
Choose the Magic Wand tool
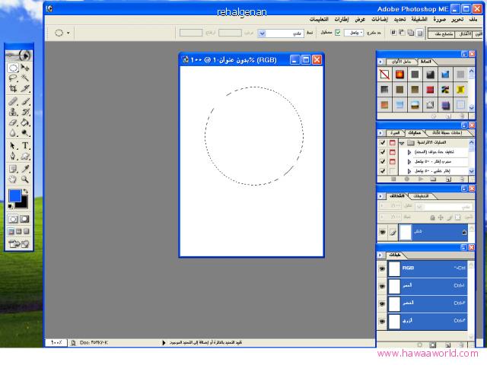(x=25, y=78)
